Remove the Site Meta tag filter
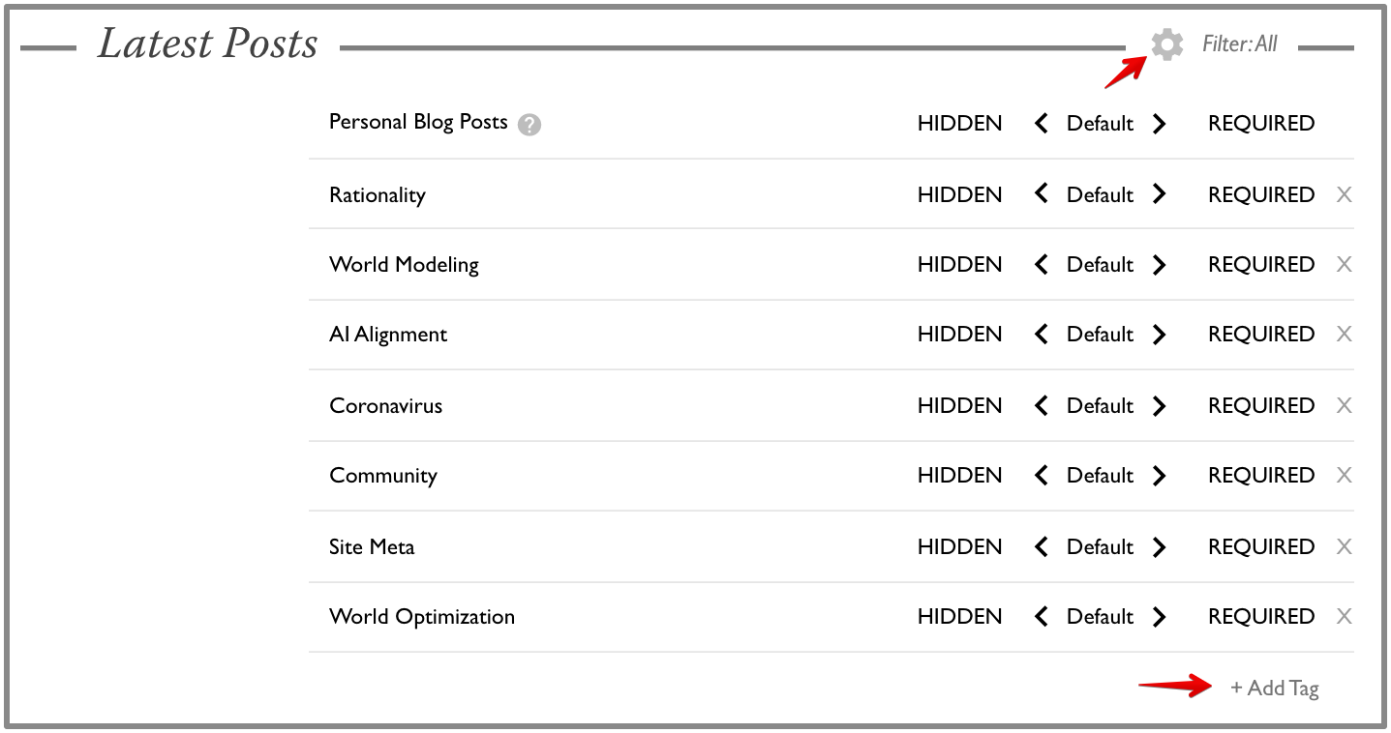The image size is (1391, 733). click(x=1344, y=547)
